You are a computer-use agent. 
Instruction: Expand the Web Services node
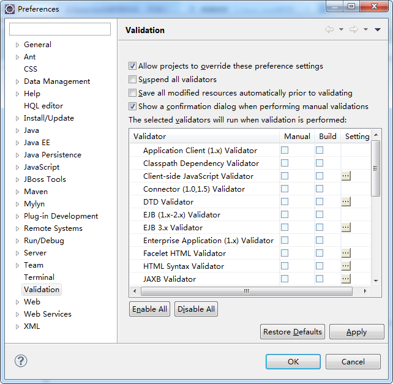pyautogui.click(x=17, y=314)
